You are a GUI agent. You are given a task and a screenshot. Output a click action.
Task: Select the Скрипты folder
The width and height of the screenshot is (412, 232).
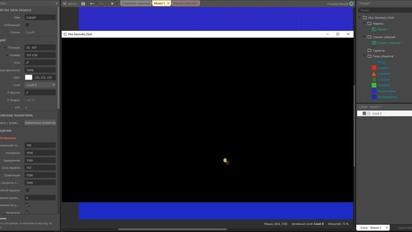coord(377,50)
